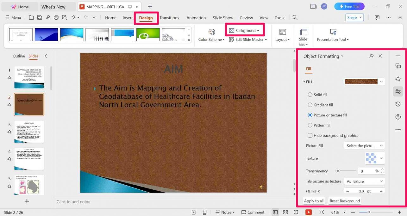Switch to slide sorter grid view

tap(285, 212)
